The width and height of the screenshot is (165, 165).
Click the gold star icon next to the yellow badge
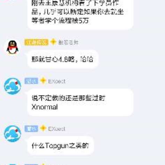[x=53, y=42]
